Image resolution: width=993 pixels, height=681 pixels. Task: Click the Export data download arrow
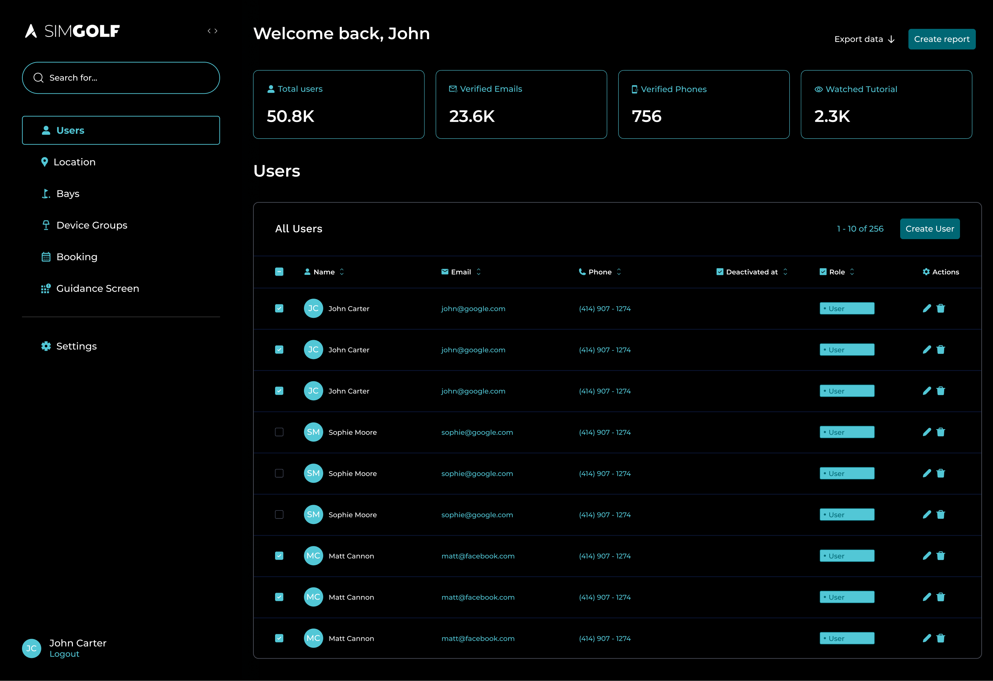pos(891,39)
